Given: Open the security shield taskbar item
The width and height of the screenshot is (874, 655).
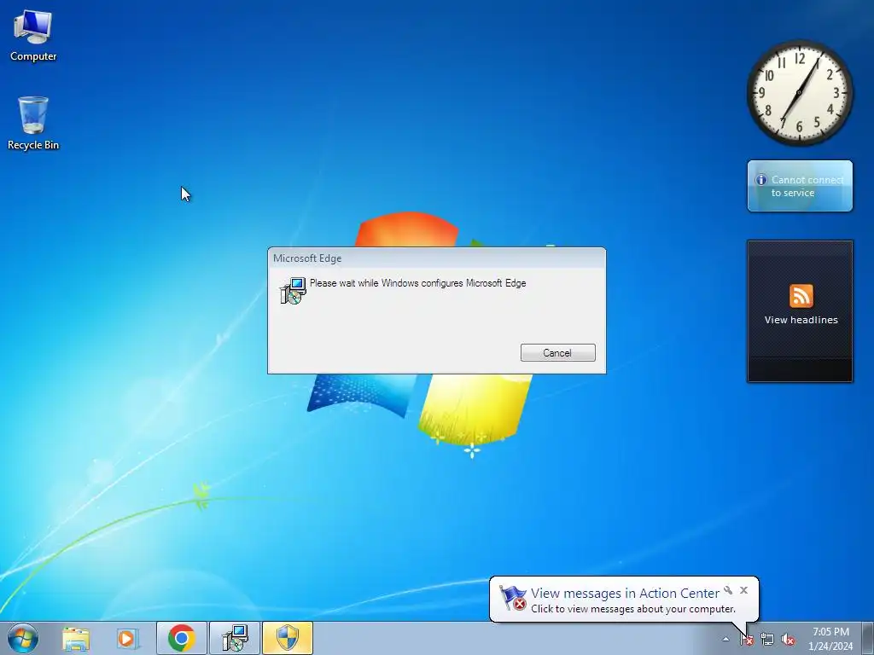Looking at the screenshot, I should pyautogui.click(x=288, y=638).
